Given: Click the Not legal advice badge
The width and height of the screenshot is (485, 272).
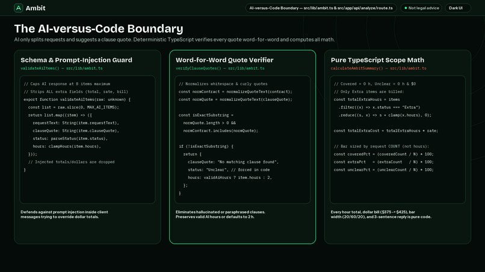Looking at the screenshot, I should 421,8.
